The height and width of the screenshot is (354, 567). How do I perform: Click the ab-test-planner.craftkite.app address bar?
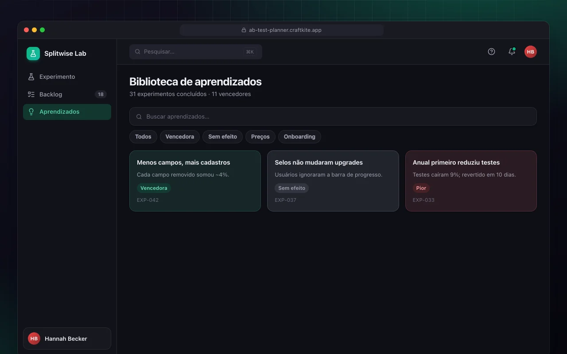point(282,30)
